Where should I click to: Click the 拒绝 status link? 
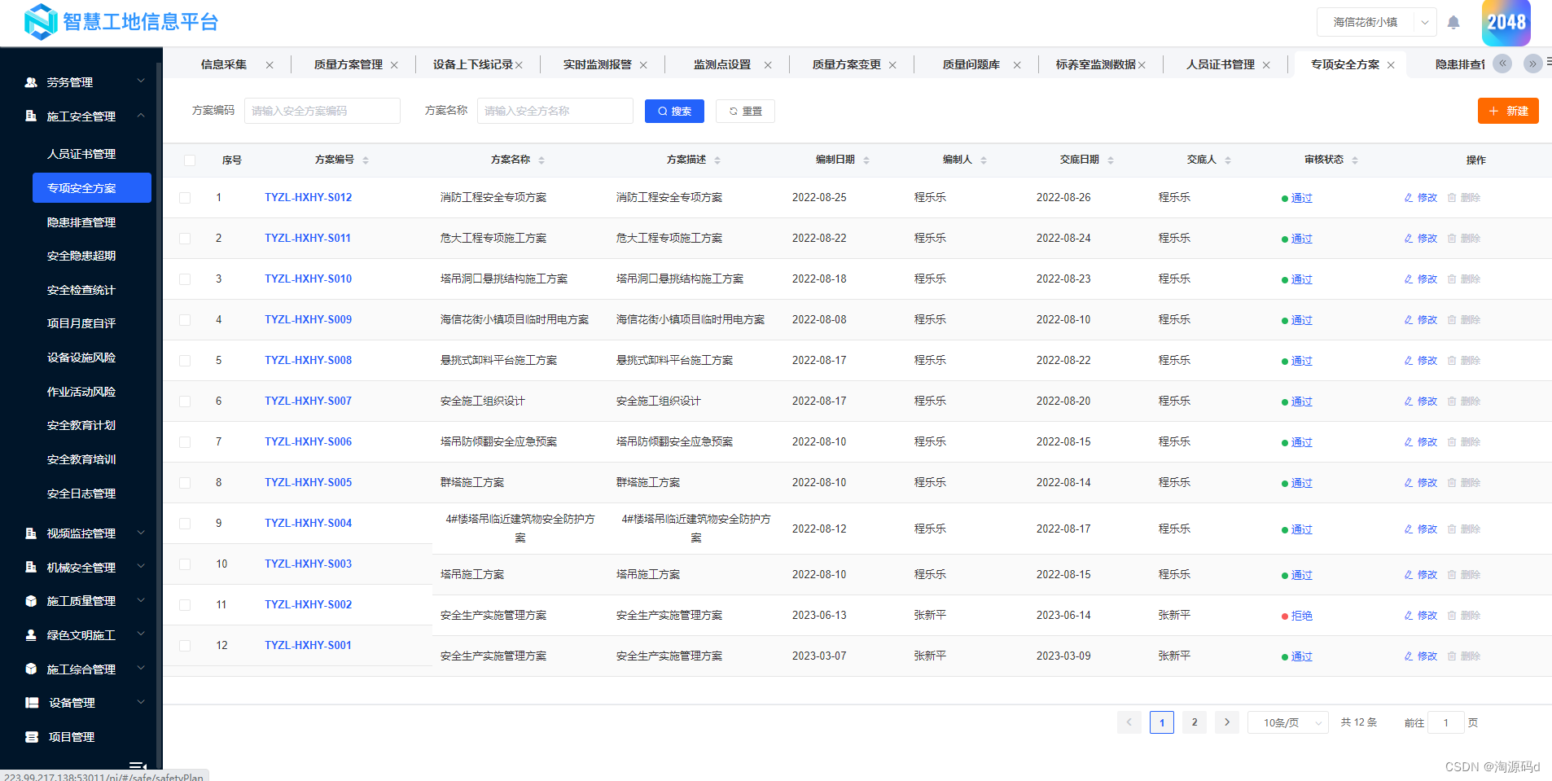1301,616
